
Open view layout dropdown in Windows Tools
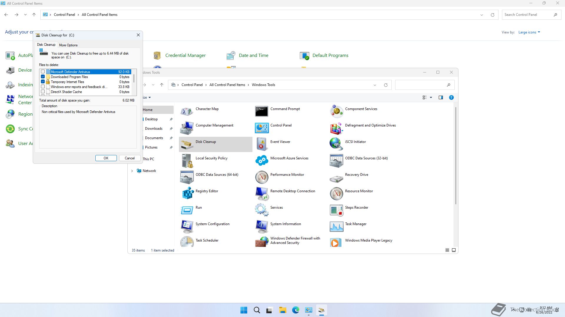click(x=431, y=97)
